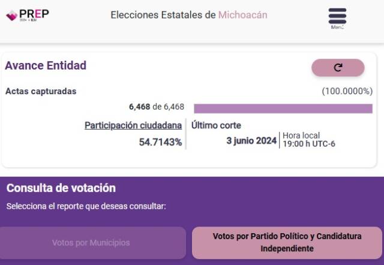Click the Avance Entidad heading
Viewport: 384px width, 265px height.
(x=46, y=65)
